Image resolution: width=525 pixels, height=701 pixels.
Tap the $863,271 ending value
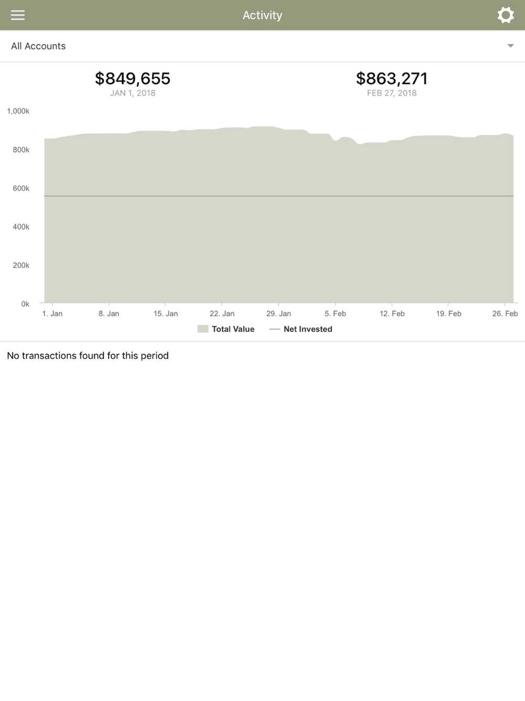click(392, 78)
